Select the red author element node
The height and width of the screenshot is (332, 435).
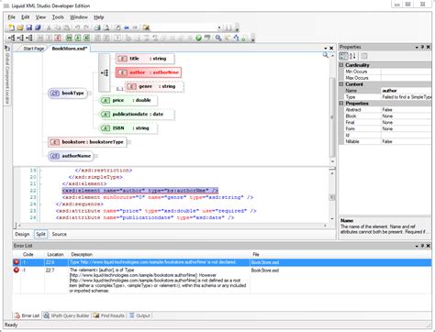click(x=149, y=72)
